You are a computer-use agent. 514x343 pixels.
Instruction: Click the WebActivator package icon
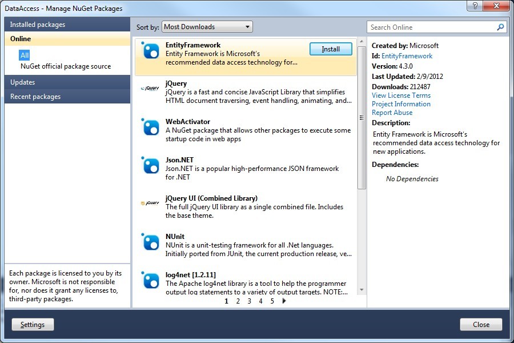coord(150,127)
